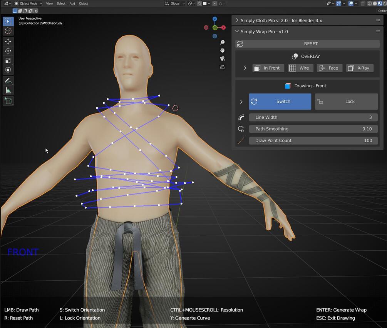This screenshot has height=328, width=387.
Task: Set selection mode to Invert (fourth icon)
Action: click(x=30, y=11)
